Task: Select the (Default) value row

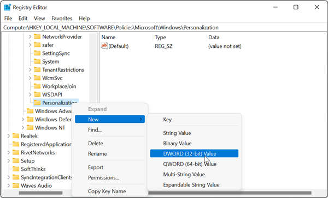Action: point(172,46)
